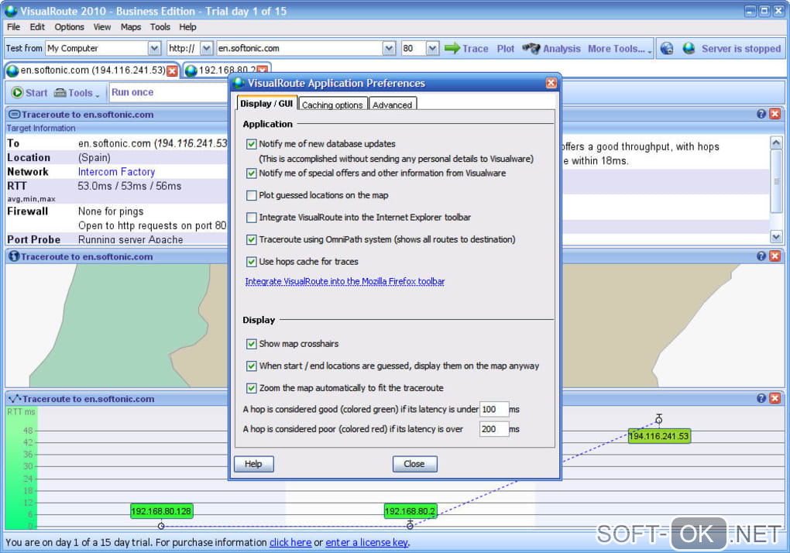The height and width of the screenshot is (553, 790).
Task: Toggle Zoom the map automatically checkbox
Action: point(252,388)
